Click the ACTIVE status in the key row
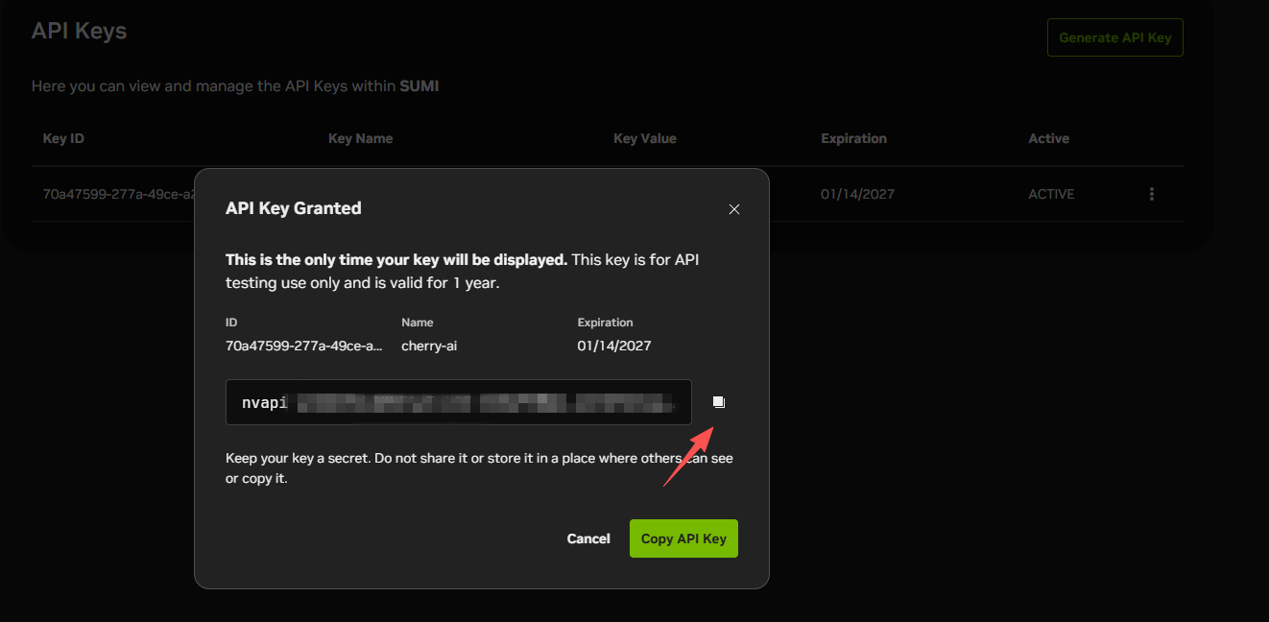1269x622 pixels. tap(1051, 194)
